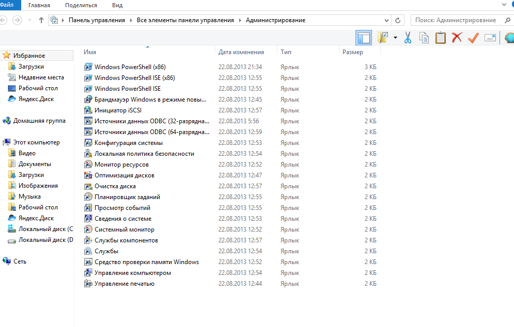The width and height of the screenshot is (514, 327).
Task: Select Избранное in navigation pane
Action: 29,56
